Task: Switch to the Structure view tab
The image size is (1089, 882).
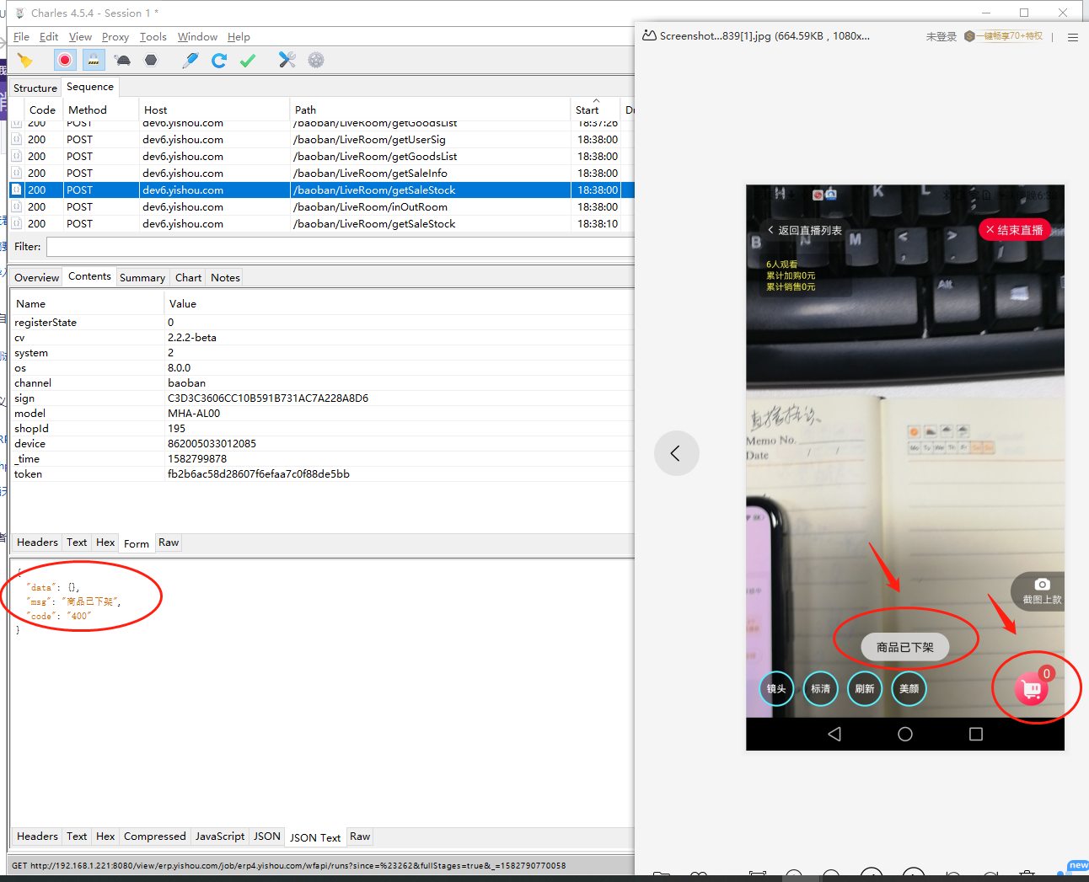Action: (x=35, y=88)
